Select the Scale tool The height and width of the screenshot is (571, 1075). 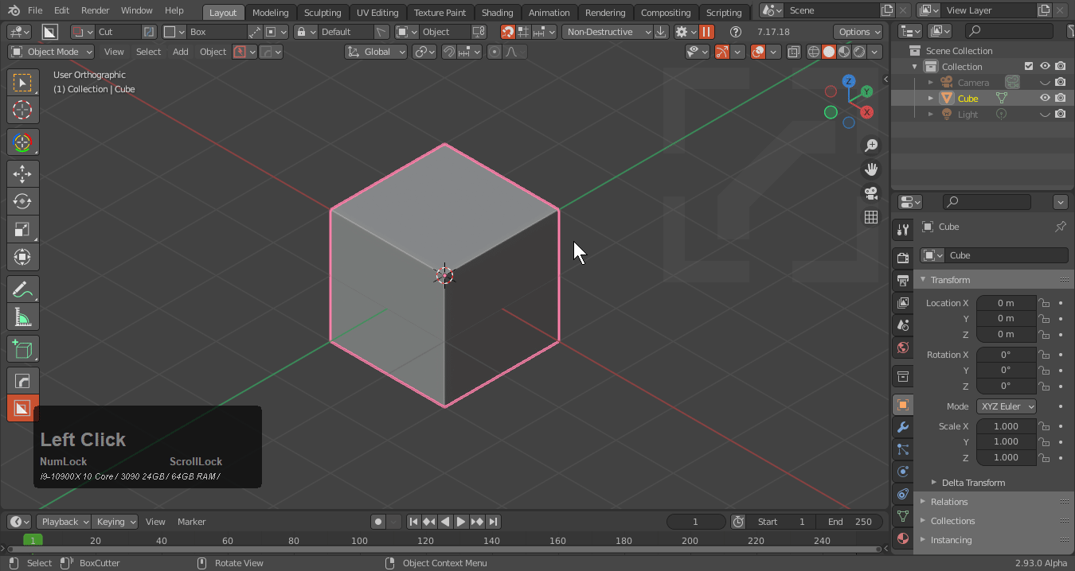22,229
